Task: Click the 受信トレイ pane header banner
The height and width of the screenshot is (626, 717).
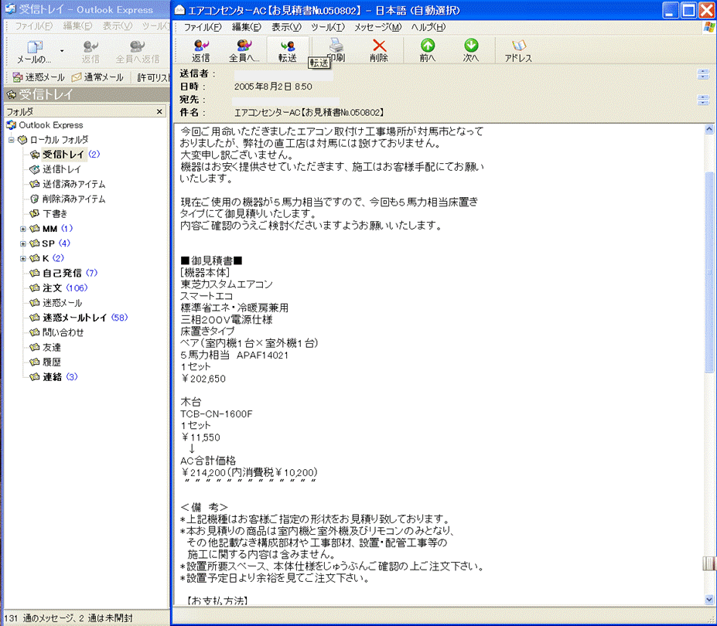Action: pos(87,94)
